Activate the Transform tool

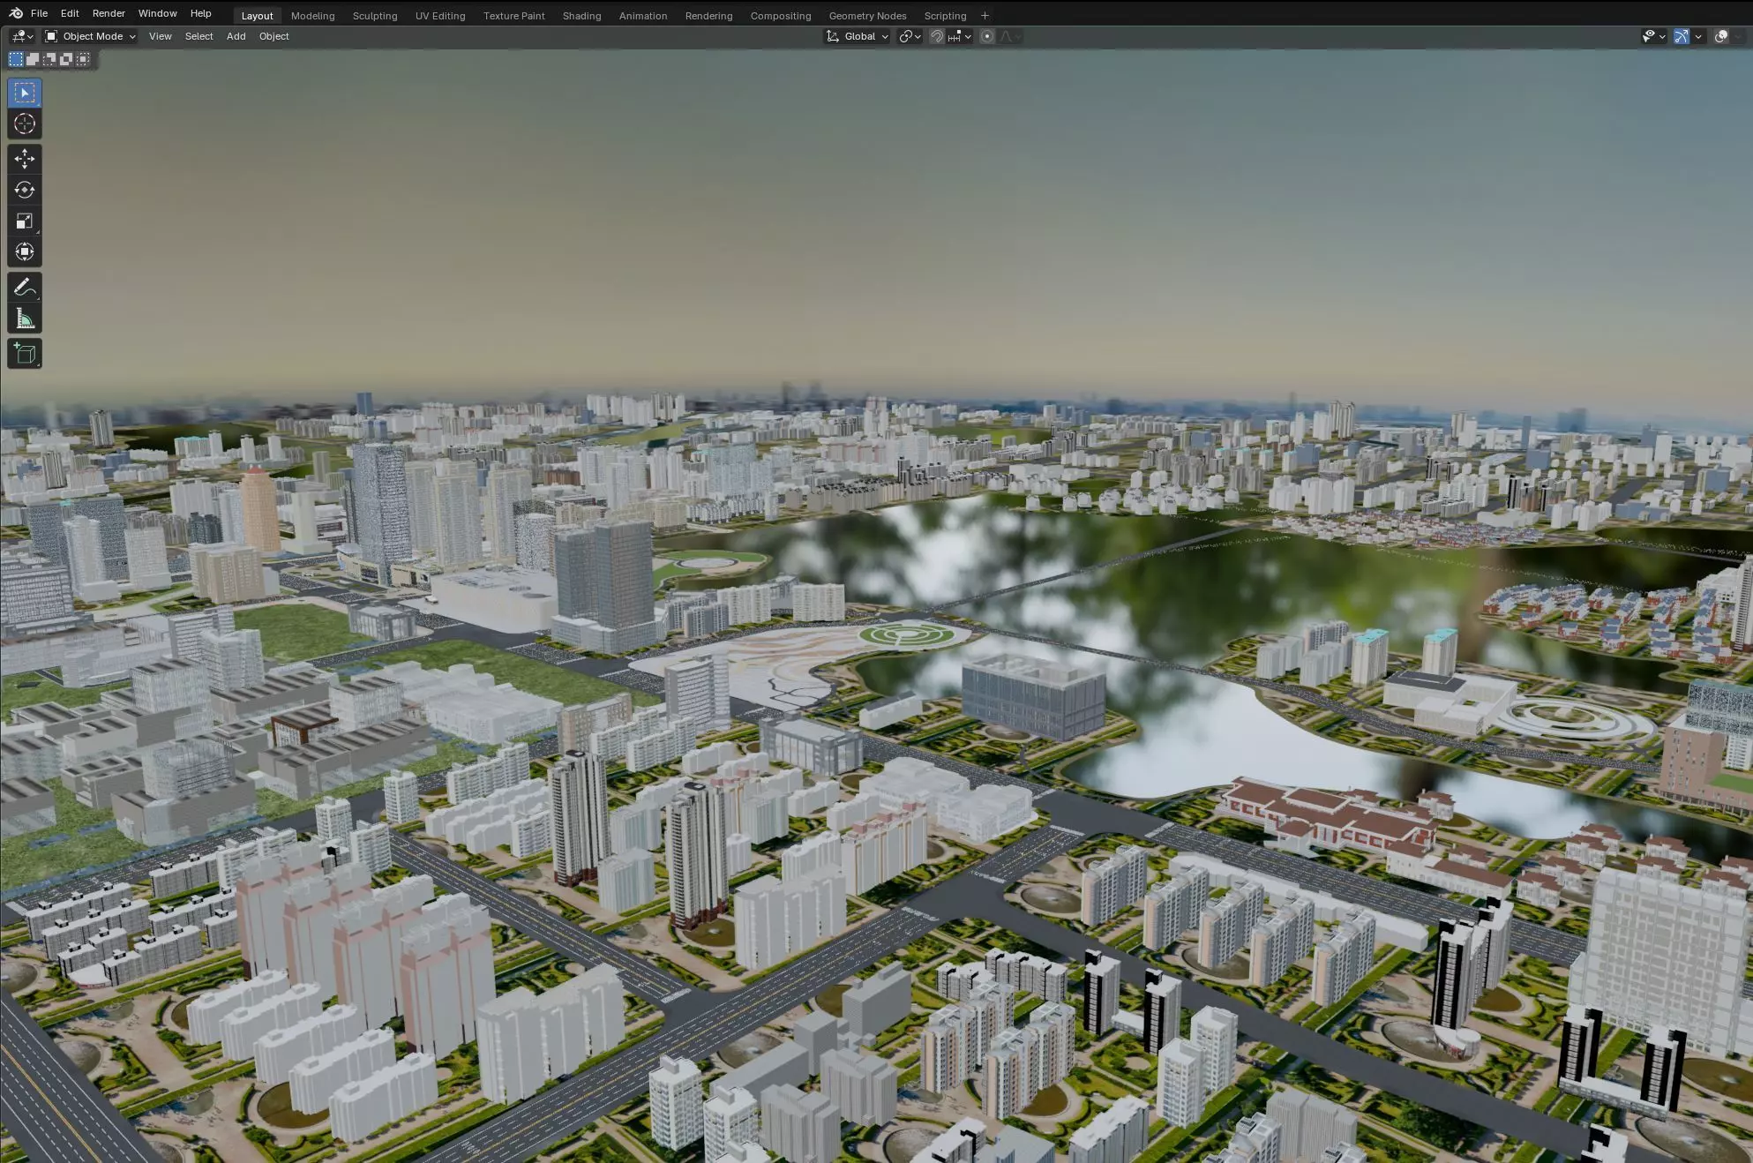click(x=25, y=252)
